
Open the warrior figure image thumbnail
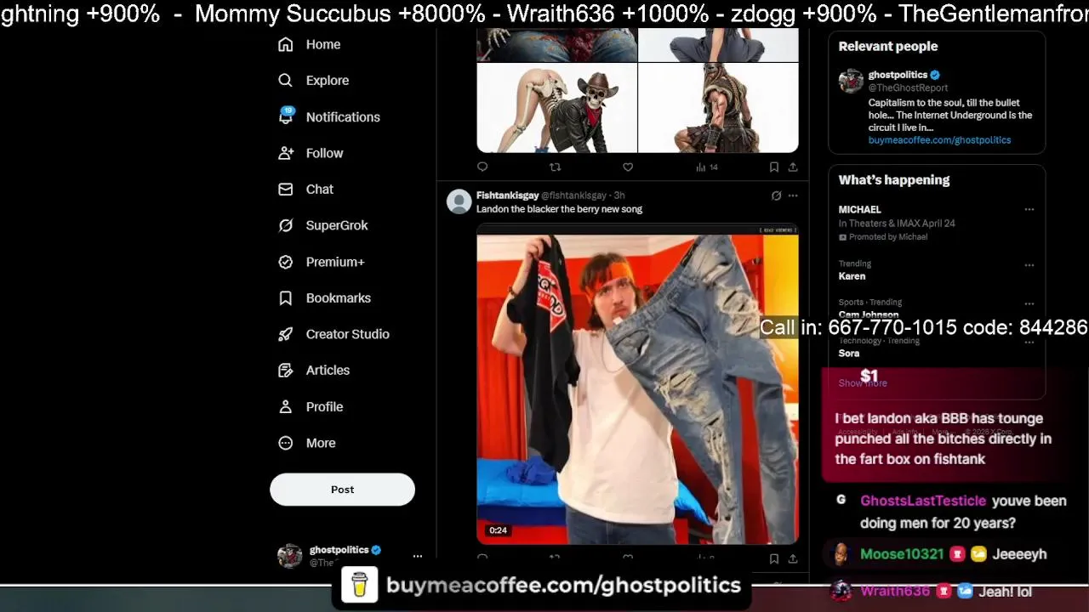(719, 107)
